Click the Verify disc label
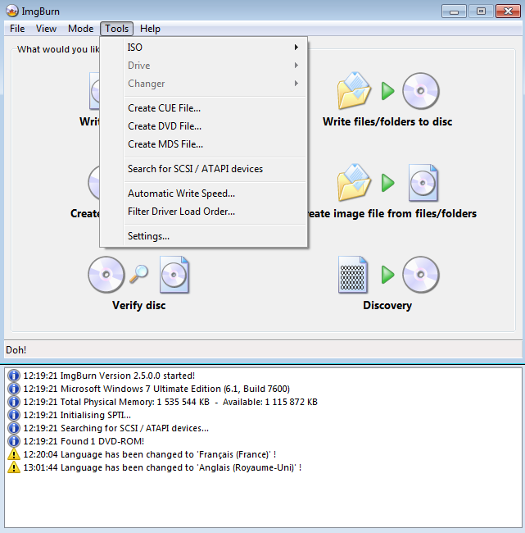The image size is (525, 533). (x=139, y=305)
